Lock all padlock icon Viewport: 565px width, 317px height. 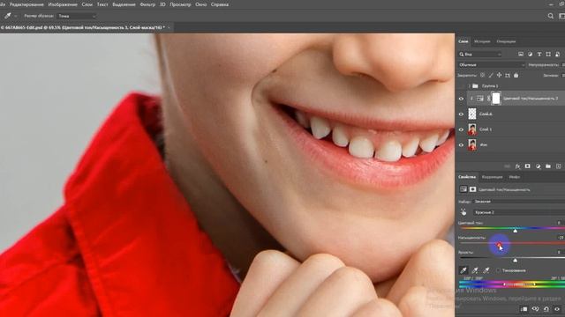click(516, 75)
